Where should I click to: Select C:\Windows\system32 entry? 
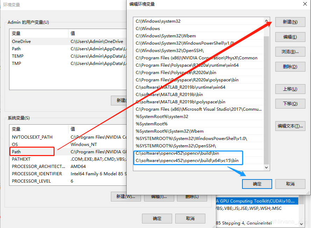pyautogui.click(x=199, y=21)
